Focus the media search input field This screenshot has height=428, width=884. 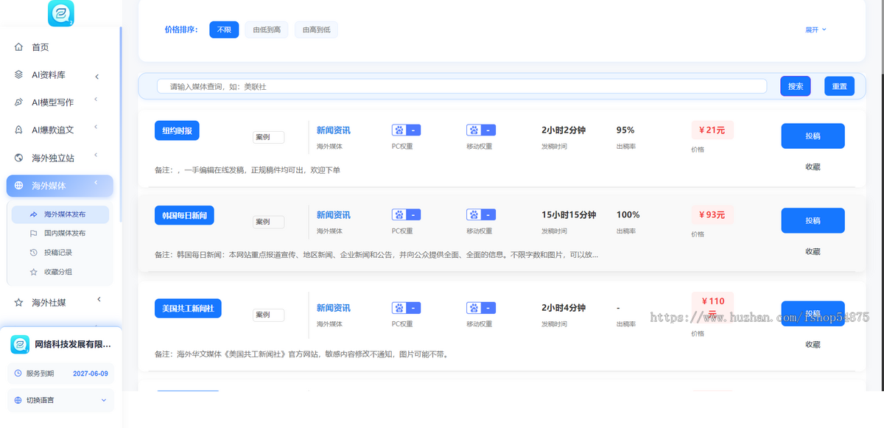462,86
